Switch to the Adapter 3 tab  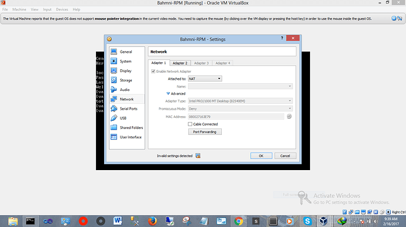click(201, 63)
